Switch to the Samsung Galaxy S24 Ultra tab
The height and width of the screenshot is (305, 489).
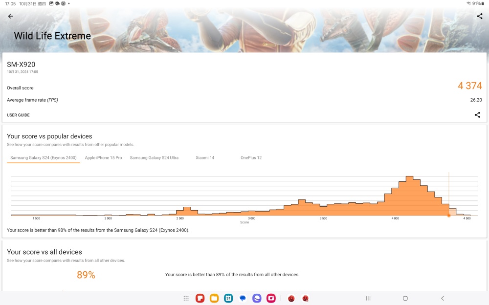tap(154, 158)
